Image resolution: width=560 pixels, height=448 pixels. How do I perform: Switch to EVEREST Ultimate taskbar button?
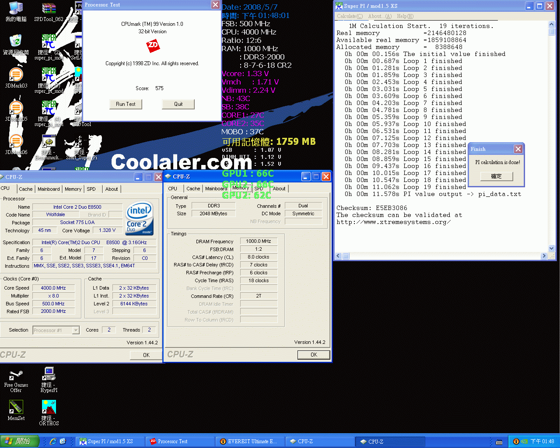click(250, 441)
